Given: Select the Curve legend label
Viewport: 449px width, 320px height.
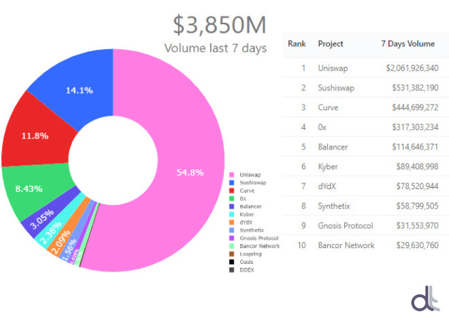Looking at the screenshot, I should tap(247, 191).
